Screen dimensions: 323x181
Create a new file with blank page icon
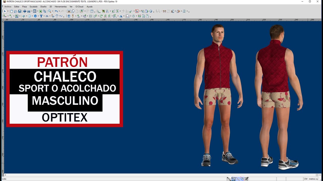12,11
